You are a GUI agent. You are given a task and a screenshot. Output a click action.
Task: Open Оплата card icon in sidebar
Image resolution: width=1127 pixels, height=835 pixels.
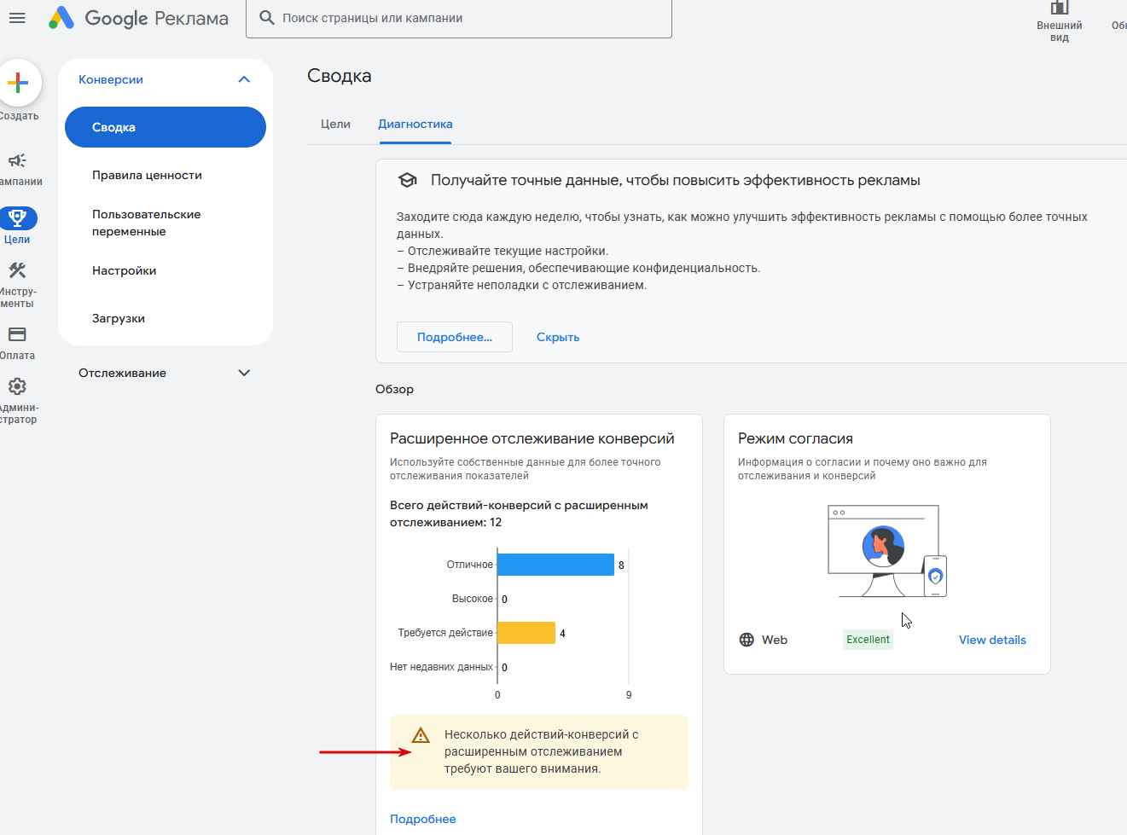[x=17, y=334]
